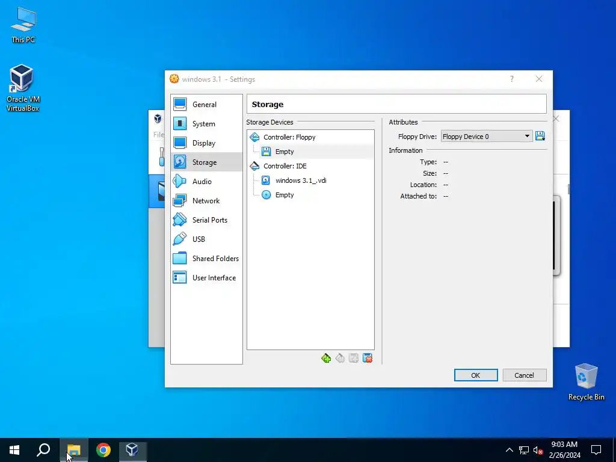
Task: Open the Floppy Drive dropdown
Action: [x=486, y=137]
